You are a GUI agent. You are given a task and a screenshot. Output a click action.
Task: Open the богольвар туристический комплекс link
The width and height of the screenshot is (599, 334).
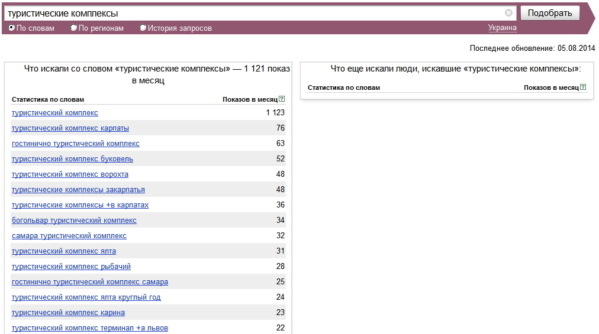(74, 220)
